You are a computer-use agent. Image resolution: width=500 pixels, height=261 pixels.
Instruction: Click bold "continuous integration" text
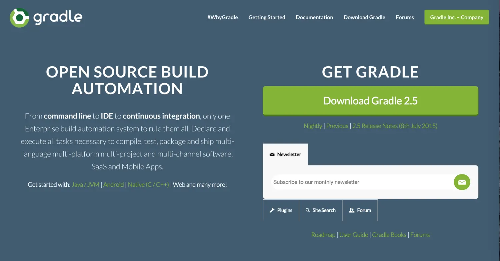coord(161,116)
